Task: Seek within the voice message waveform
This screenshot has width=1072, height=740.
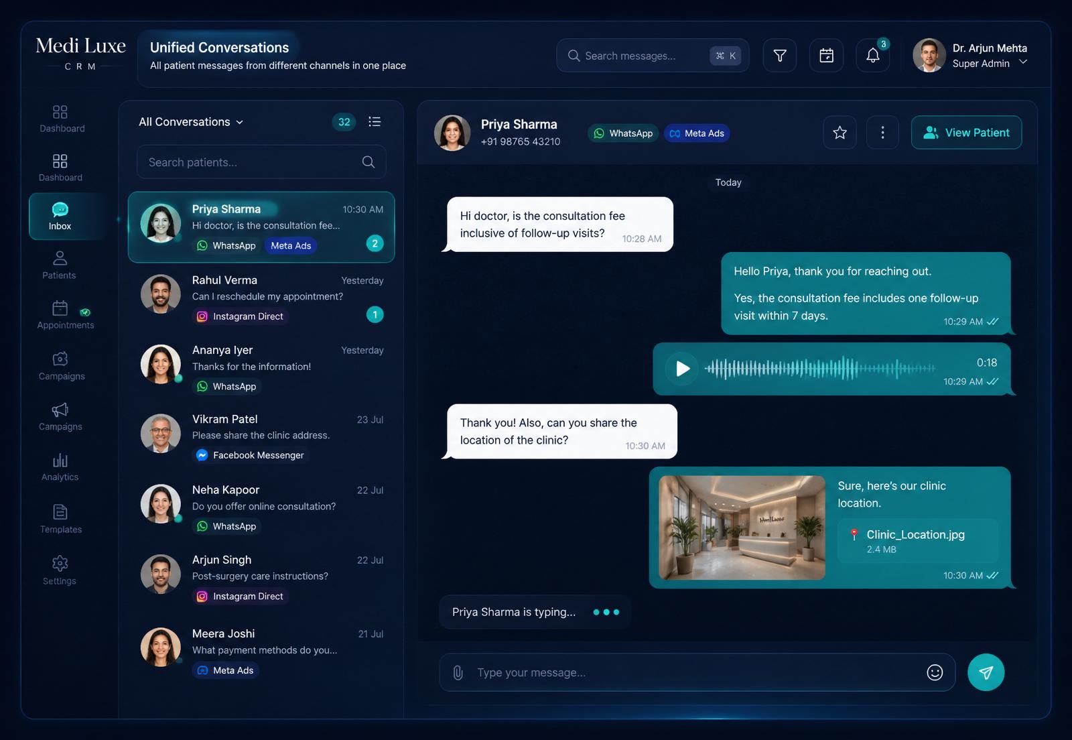Action: (820, 369)
